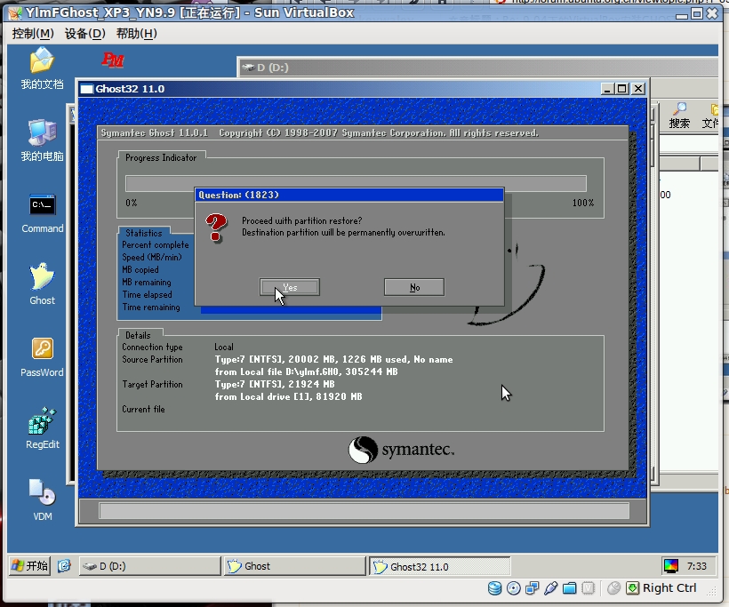Image resolution: width=729 pixels, height=607 pixels.
Task: Switch to D (D:) taskbar button
Action: (149, 566)
